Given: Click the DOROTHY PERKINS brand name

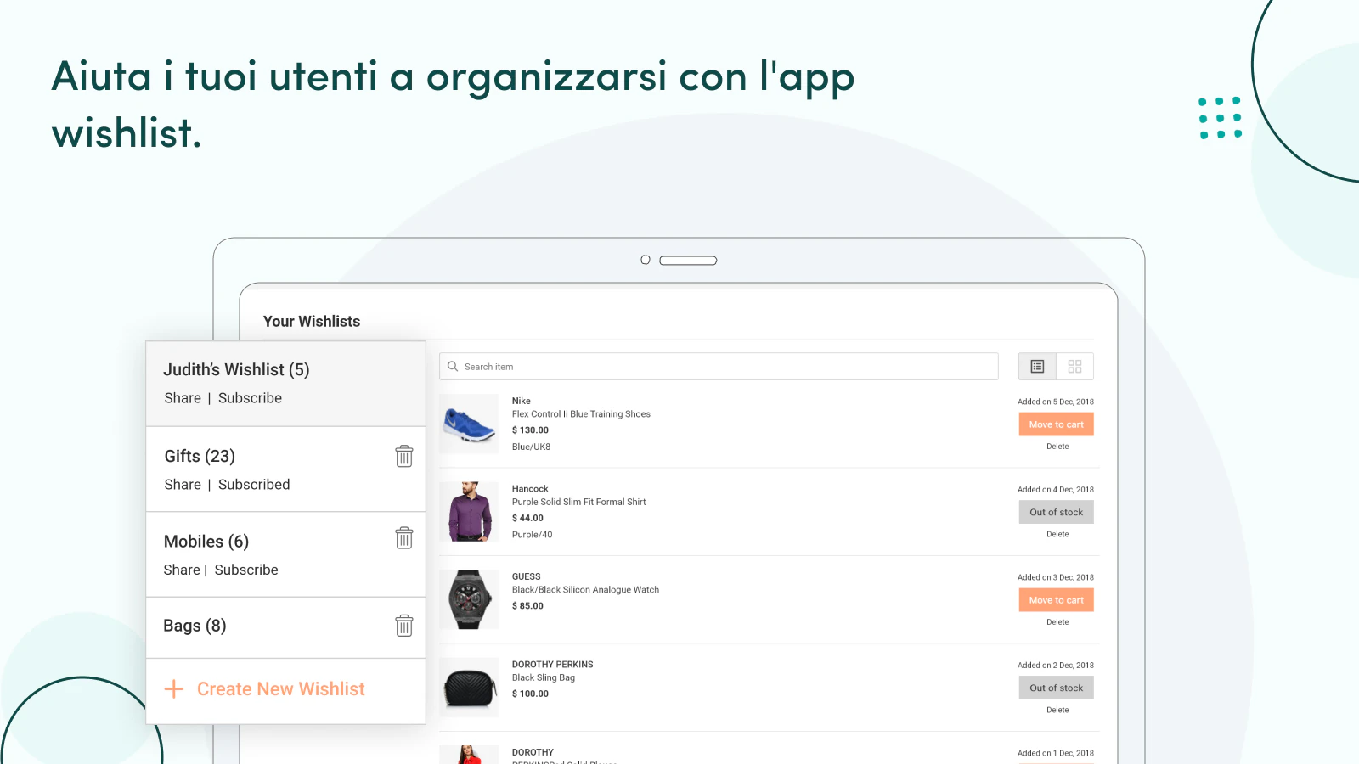Looking at the screenshot, I should 552,665.
